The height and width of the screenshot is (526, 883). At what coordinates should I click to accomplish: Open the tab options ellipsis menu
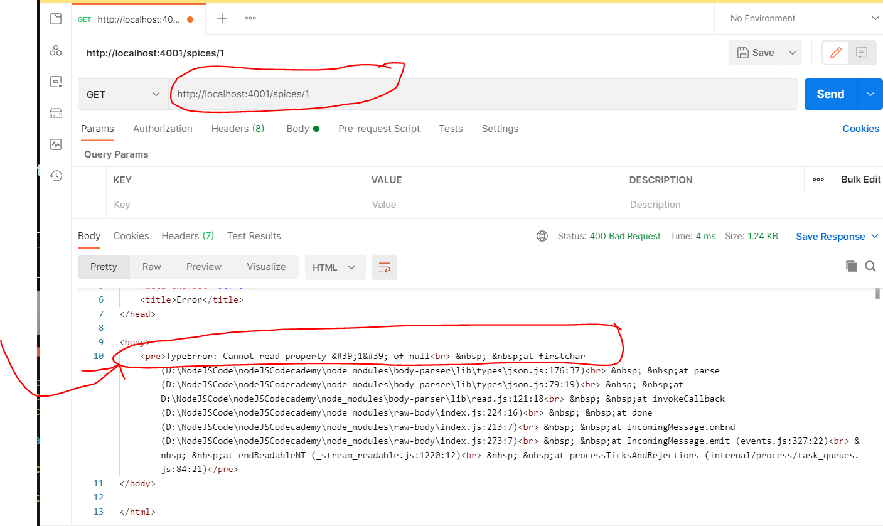point(250,18)
